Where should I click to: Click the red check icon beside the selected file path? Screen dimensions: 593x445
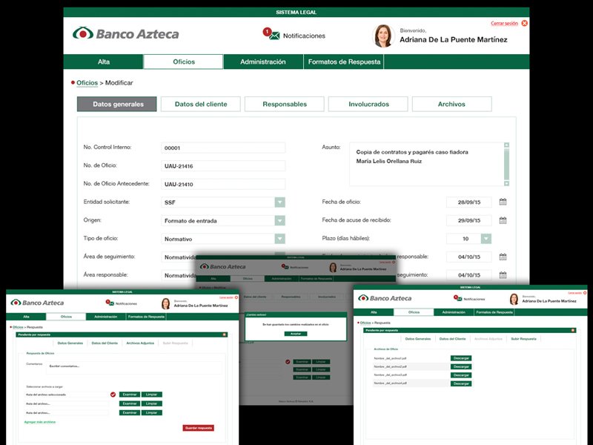click(x=113, y=395)
